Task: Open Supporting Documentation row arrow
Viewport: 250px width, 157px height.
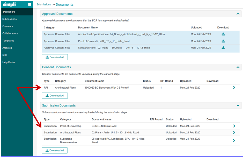Action: coord(234,141)
